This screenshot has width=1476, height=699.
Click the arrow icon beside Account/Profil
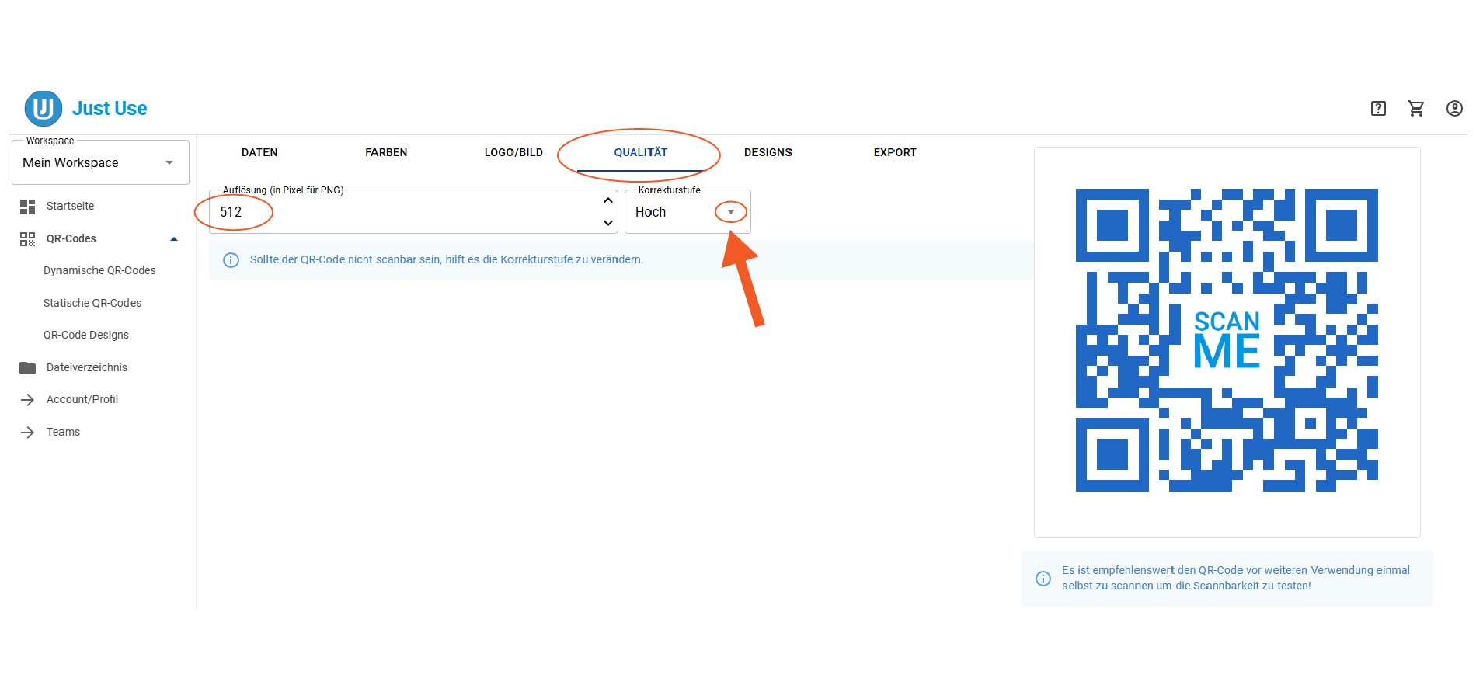(28, 400)
